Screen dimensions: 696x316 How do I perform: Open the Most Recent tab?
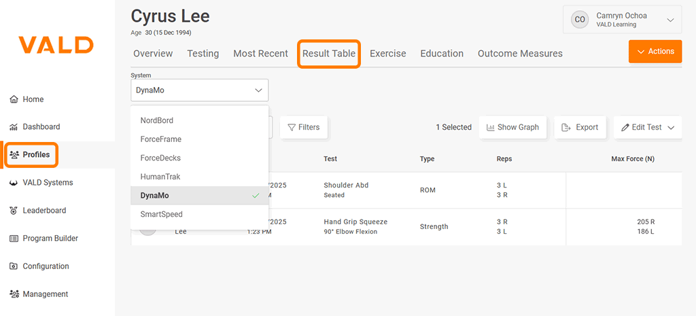point(260,54)
